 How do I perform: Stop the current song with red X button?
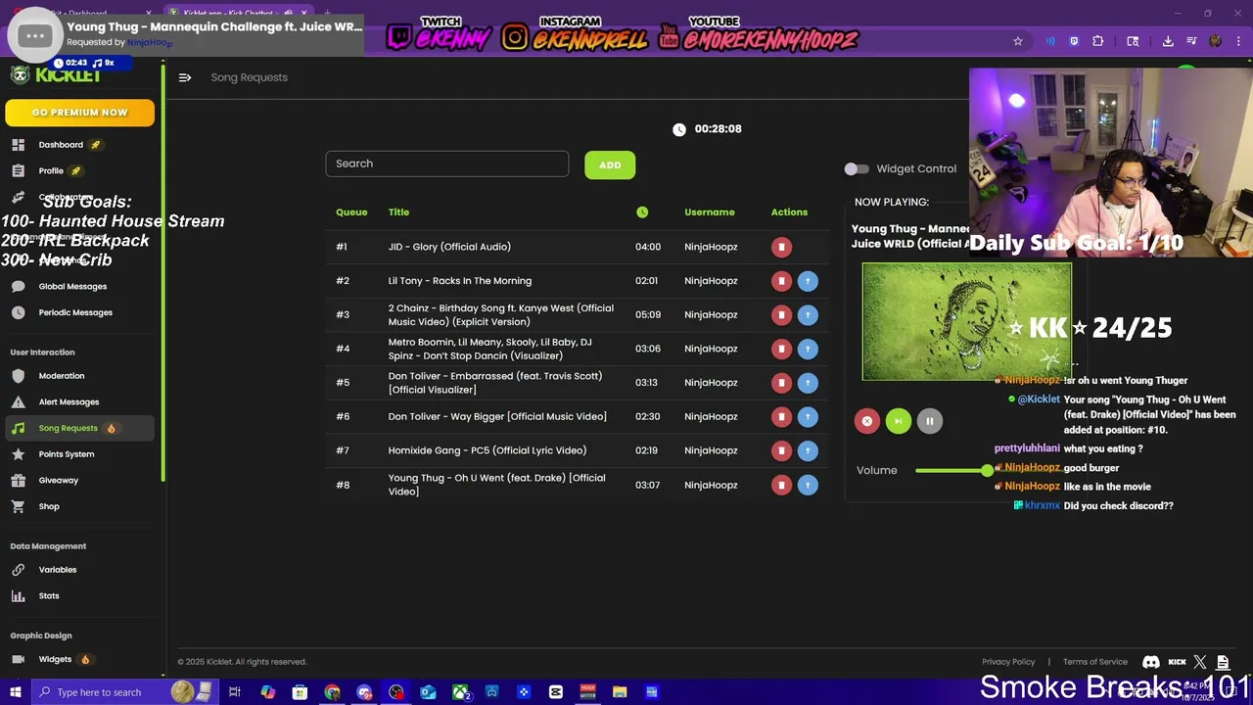click(x=866, y=421)
